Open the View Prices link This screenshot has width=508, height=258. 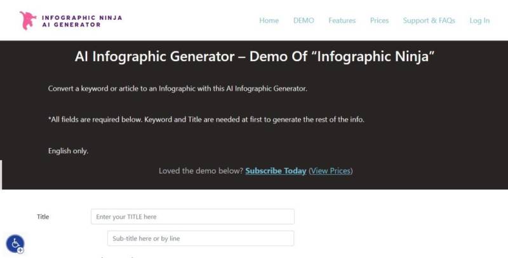[x=330, y=171]
